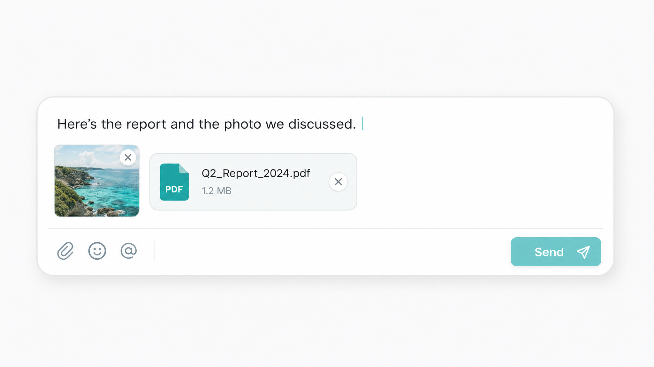Select the PDF attachment card
Image resolution: width=654 pixels, height=367 pixels.
pos(253,182)
